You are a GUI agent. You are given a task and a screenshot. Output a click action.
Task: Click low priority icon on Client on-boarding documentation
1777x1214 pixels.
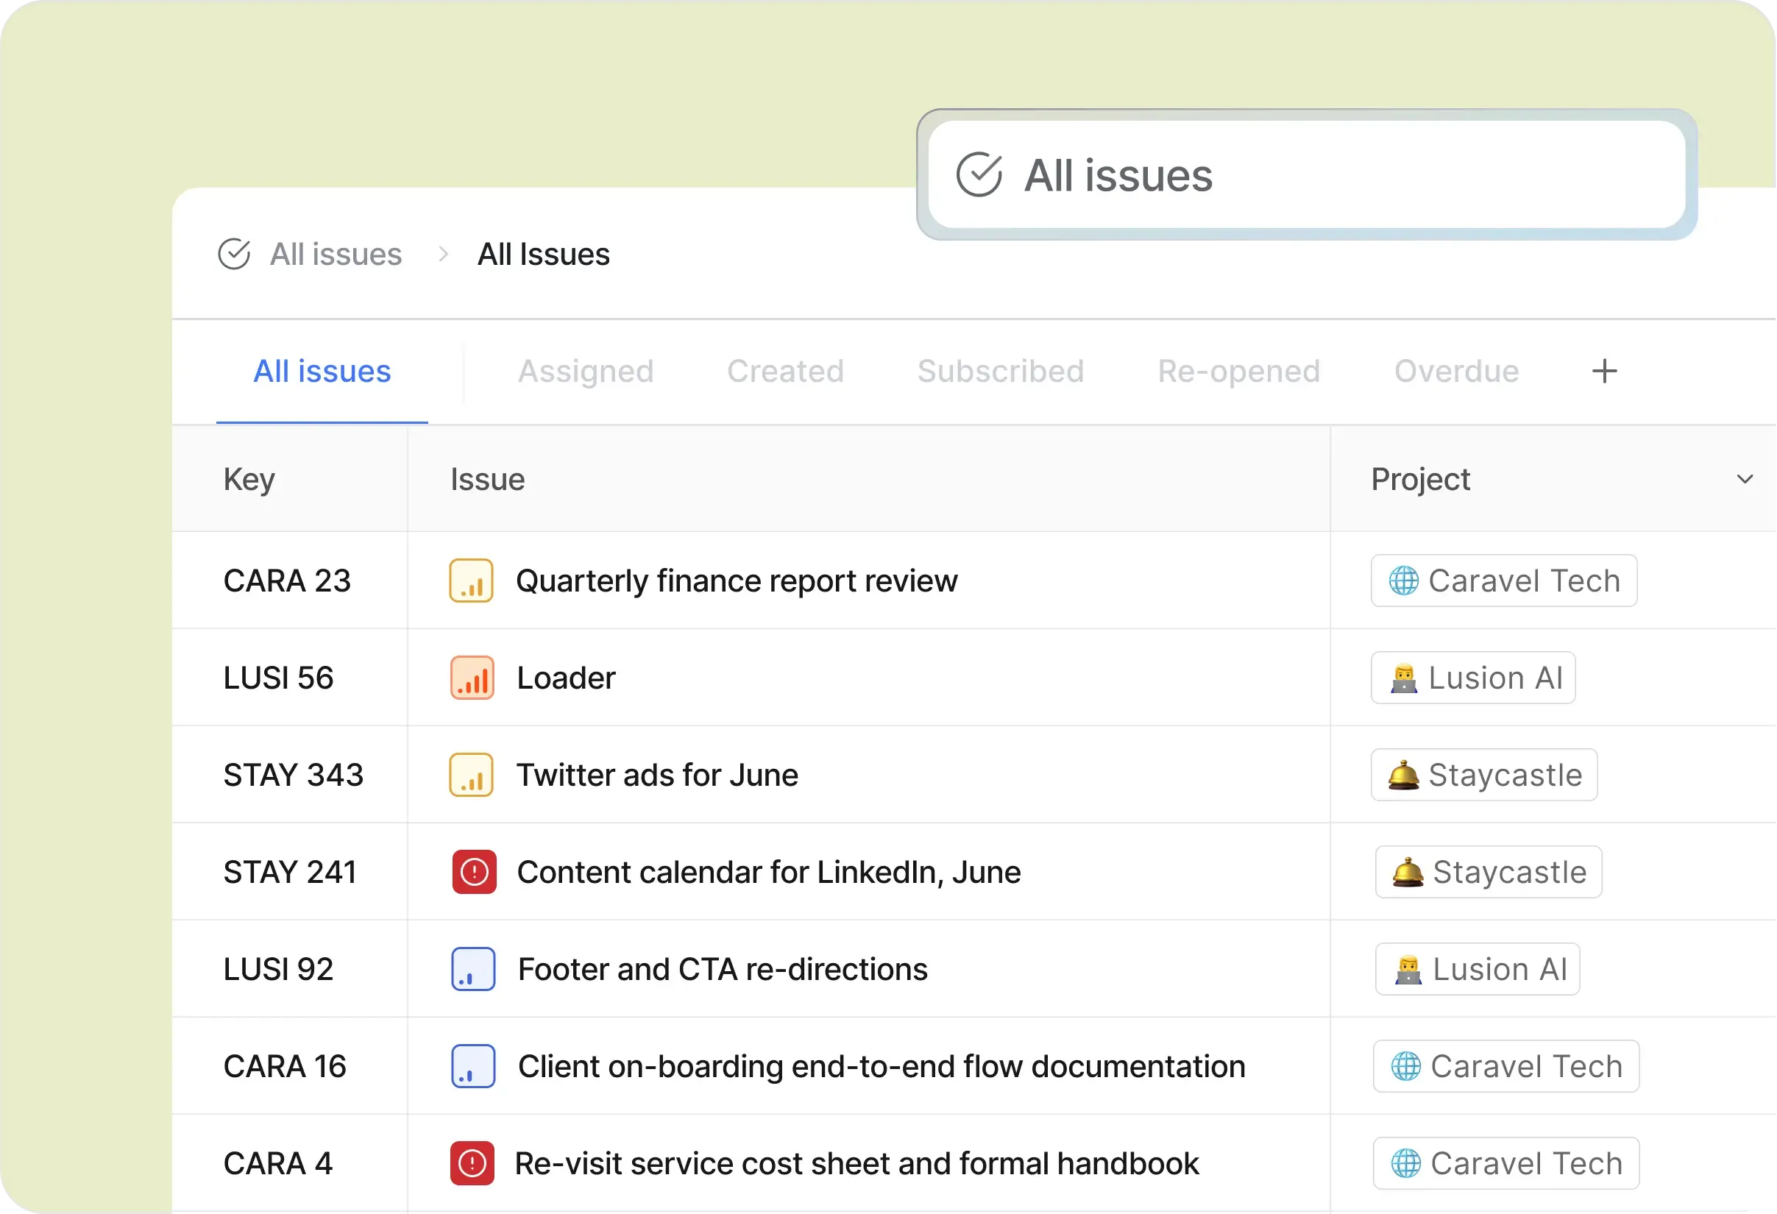472,1065
